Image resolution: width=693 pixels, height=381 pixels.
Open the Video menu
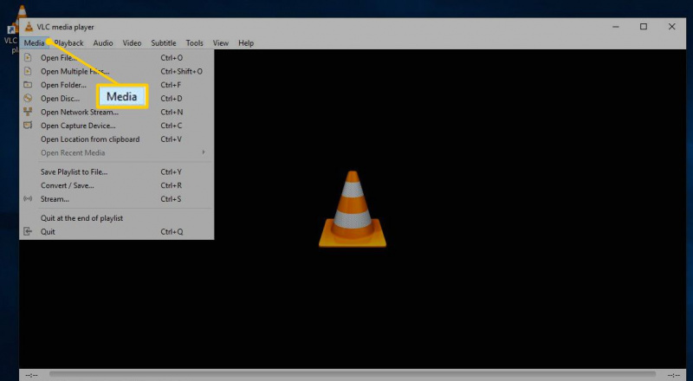click(132, 43)
